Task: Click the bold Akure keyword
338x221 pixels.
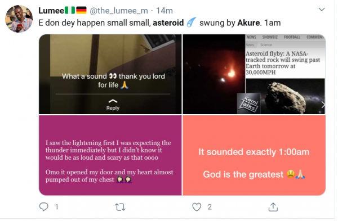Action: (x=248, y=23)
